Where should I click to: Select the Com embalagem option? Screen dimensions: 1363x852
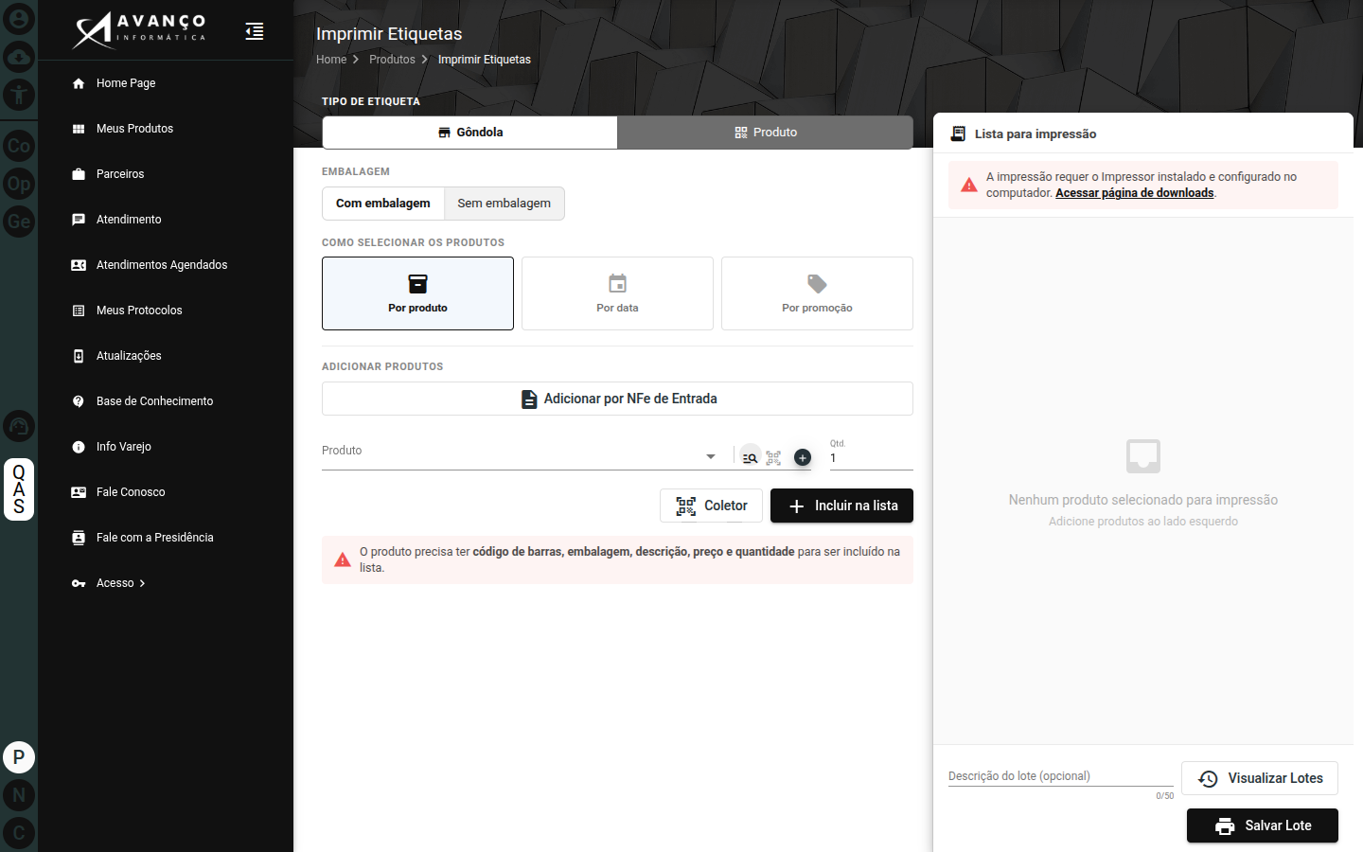click(x=383, y=204)
